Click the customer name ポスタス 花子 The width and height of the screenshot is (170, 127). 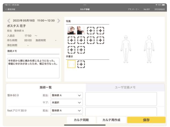[16, 26]
